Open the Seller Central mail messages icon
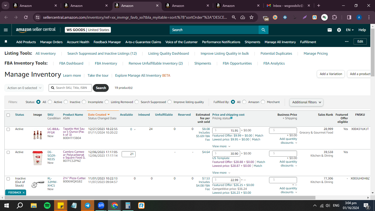 (330, 30)
